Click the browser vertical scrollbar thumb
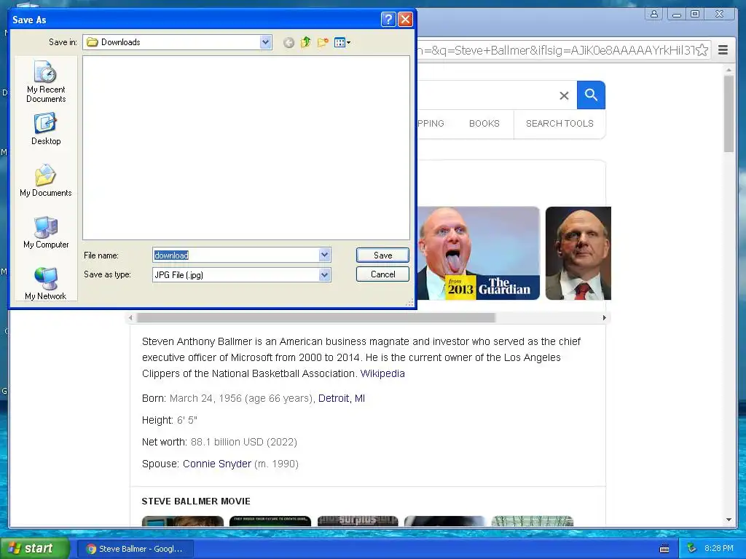This screenshot has width=746, height=559. pyautogui.click(x=729, y=114)
